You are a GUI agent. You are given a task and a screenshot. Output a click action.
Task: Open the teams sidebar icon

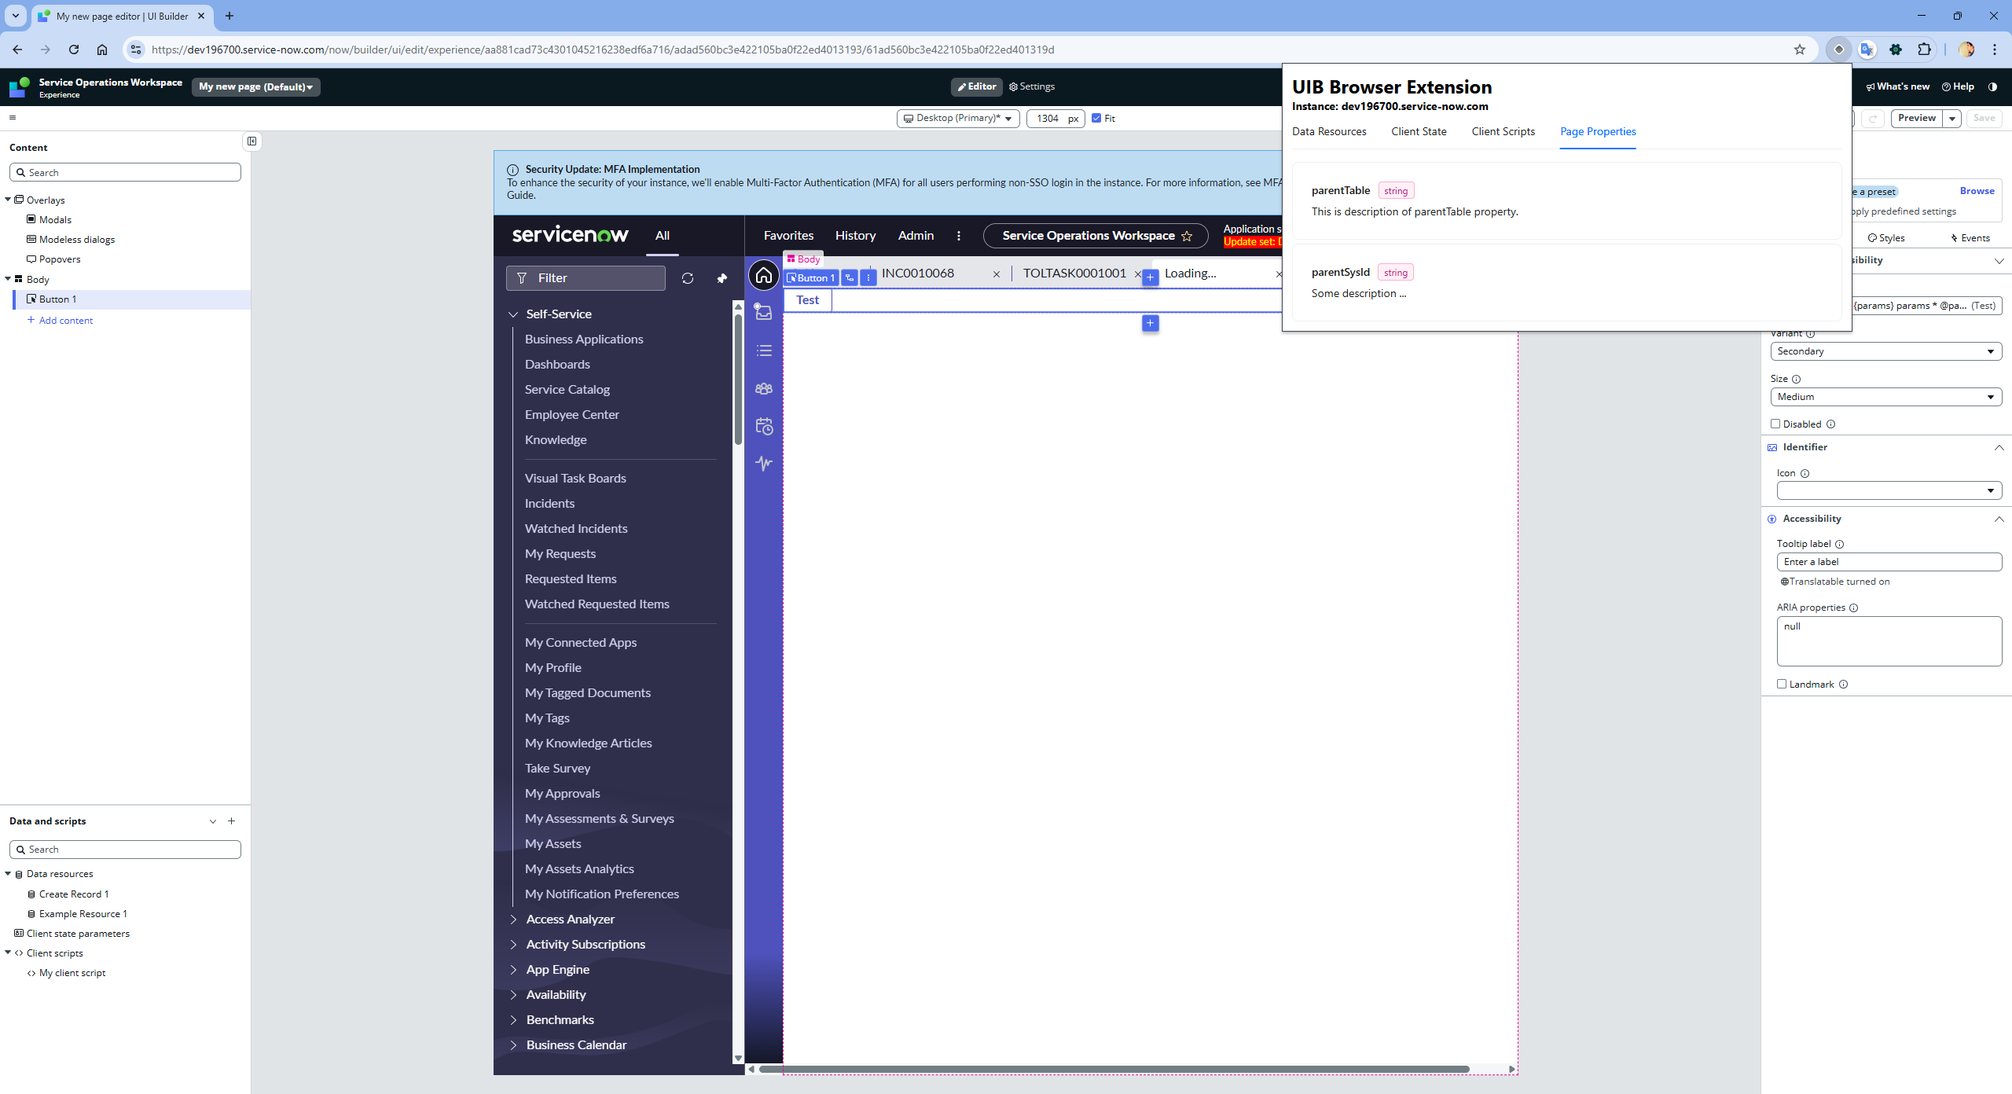[764, 388]
